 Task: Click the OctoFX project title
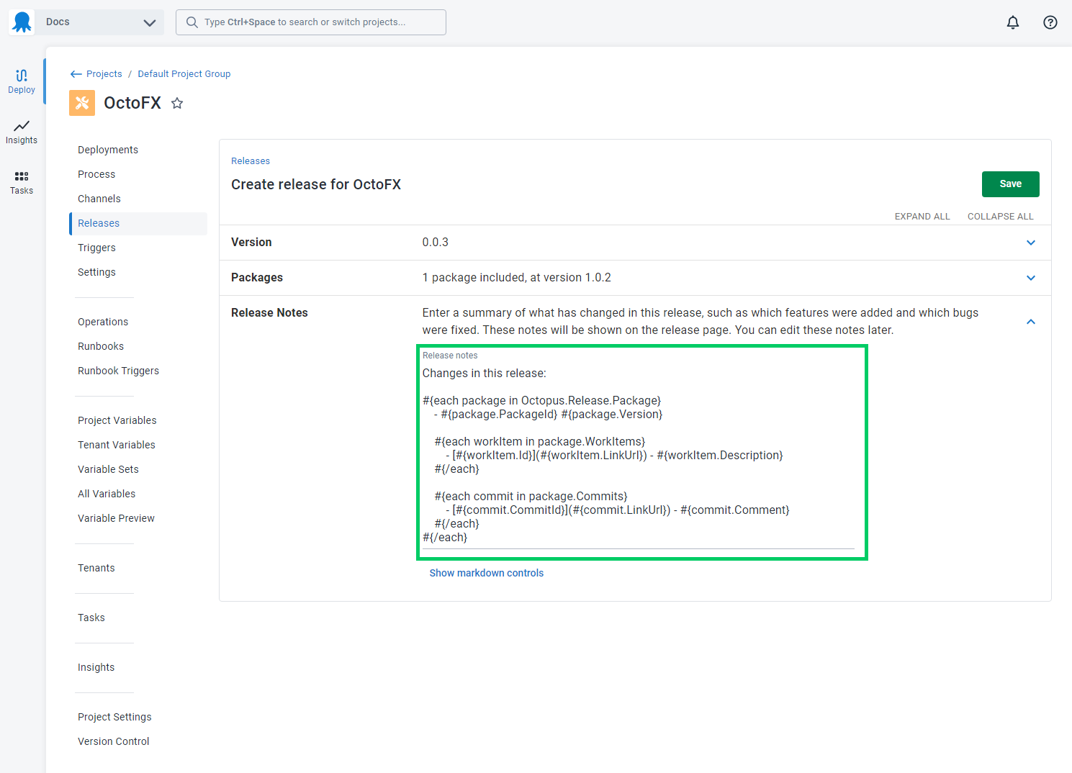click(132, 103)
